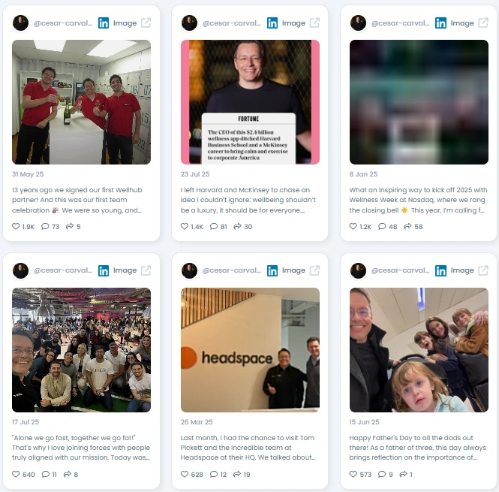Click the LinkedIn icon on 17 Jul 25 post

104,270
